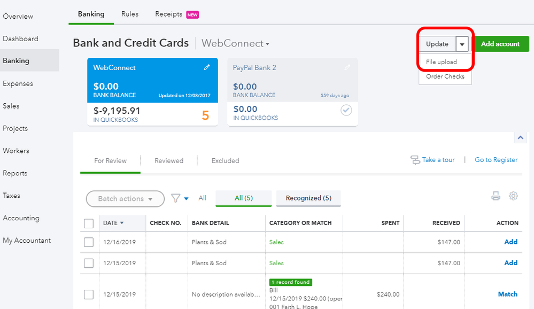This screenshot has width=534, height=309.
Task: Open Reports in the left sidebar
Action: click(15, 173)
